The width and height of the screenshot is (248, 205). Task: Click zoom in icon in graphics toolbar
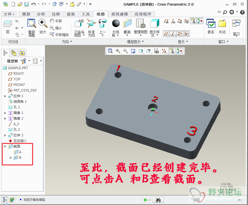click(118, 51)
